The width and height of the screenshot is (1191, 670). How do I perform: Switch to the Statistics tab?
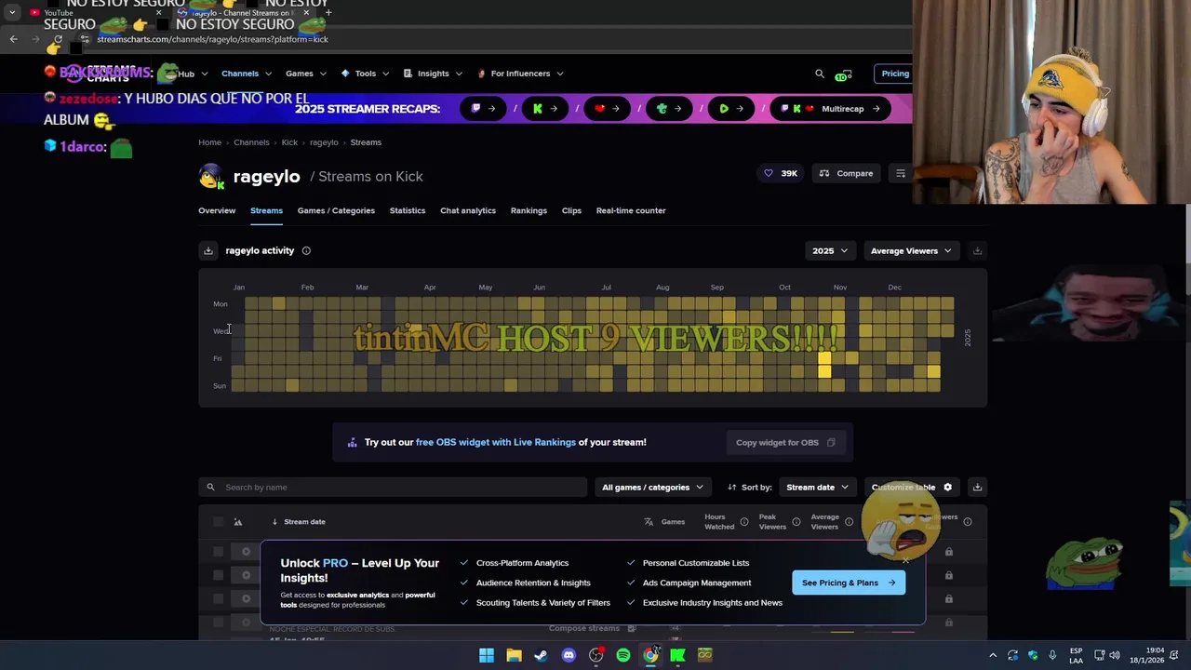[x=408, y=210]
